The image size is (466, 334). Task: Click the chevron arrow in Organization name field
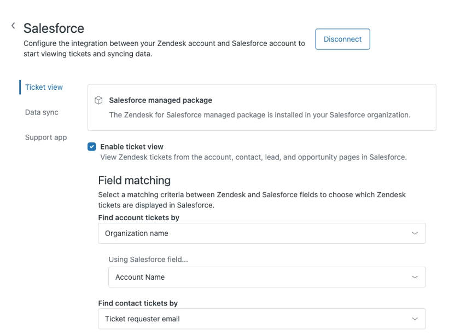pos(415,233)
